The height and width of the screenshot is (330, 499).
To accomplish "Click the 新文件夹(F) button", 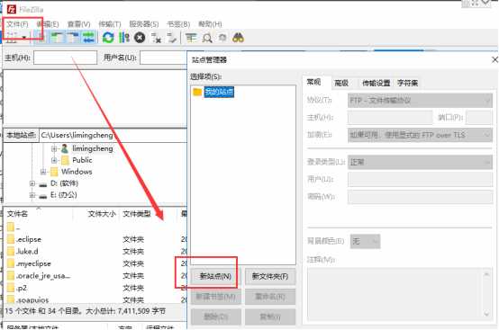I will click(x=270, y=276).
